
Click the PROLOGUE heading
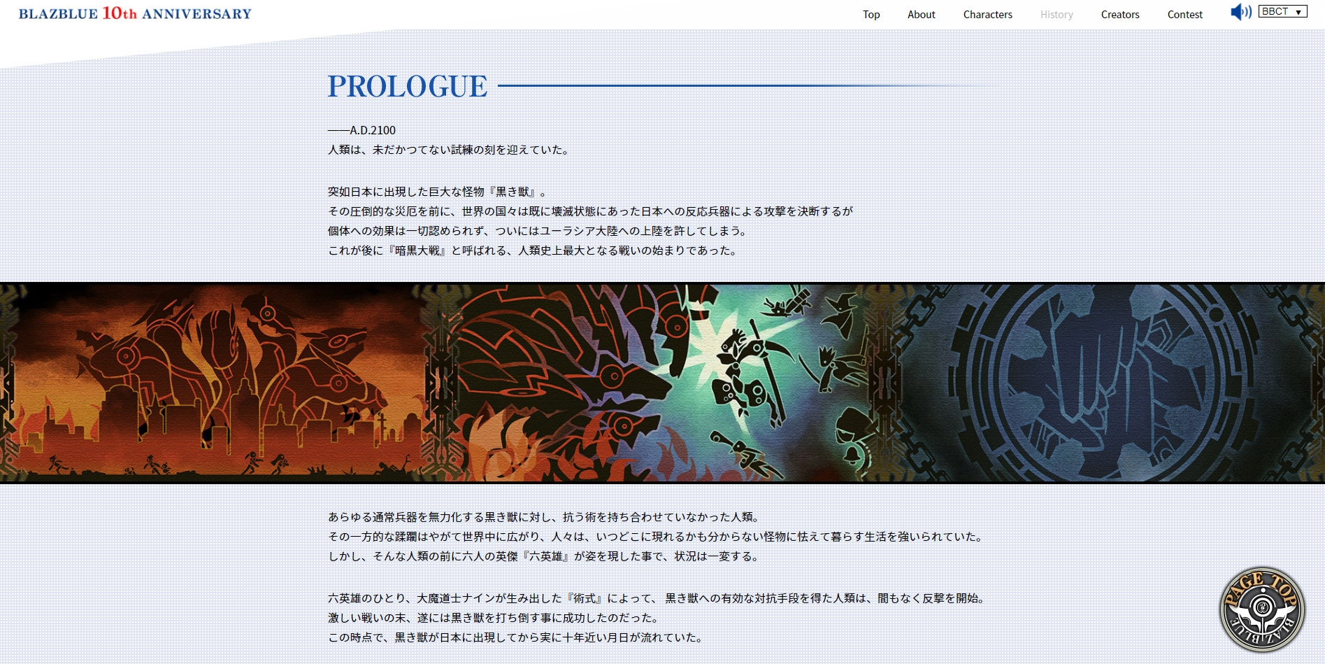click(x=408, y=86)
